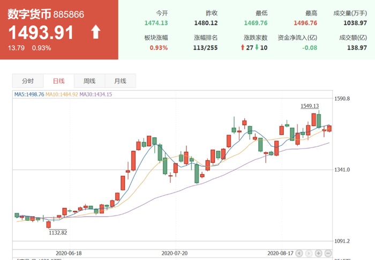Click the MA5:1498.76 legend label
This screenshot has height=260, width=375.
(x=29, y=94)
